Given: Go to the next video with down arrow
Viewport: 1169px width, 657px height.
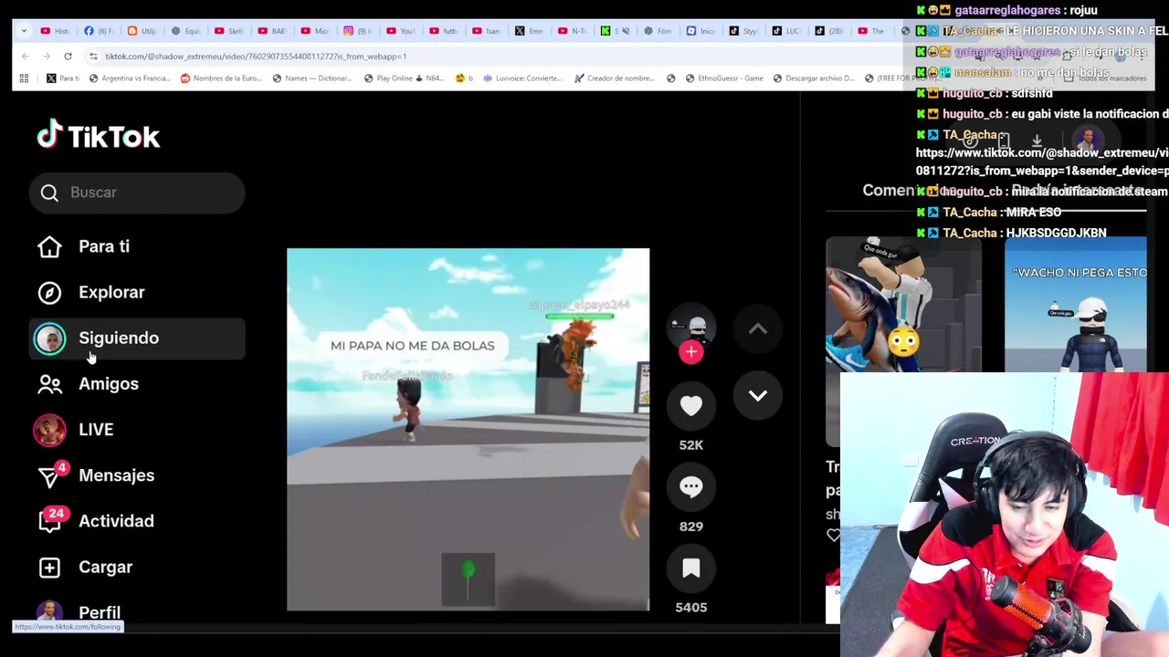Looking at the screenshot, I should click(x=758, y=395).
